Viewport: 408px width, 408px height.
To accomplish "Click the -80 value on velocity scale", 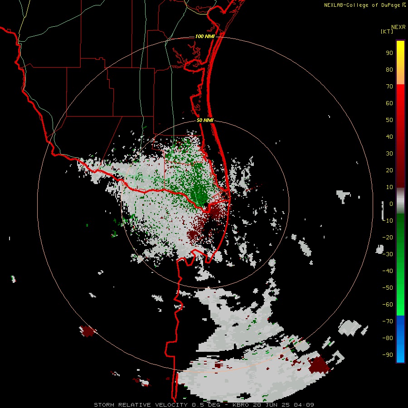I will [388, 338].
